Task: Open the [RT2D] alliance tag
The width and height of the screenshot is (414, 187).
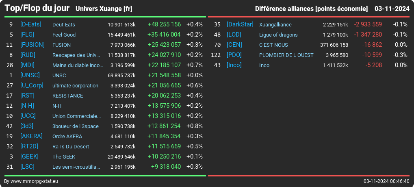Action: 29,146
